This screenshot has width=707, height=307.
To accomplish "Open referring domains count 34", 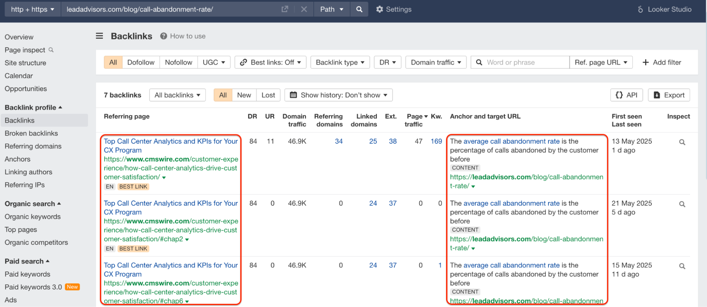I will tap(339, 141).
